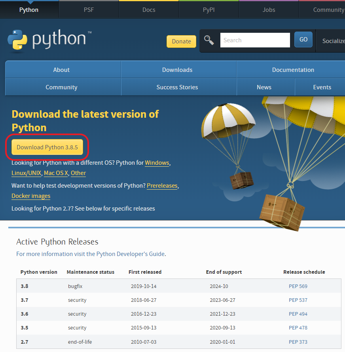Image resolution: width=345 pixels, height=352 pixels.
Task: Open the PEP 373 release schedule link
Action: (298, 342)
